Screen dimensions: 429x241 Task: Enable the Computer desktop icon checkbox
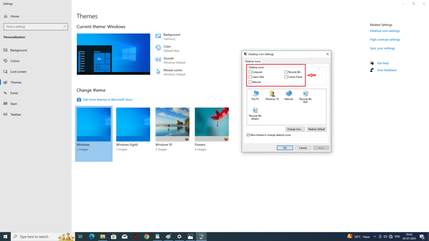point(250,72)
